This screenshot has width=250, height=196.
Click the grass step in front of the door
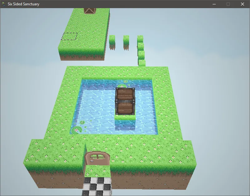pyautogui.click(x=97, y=171)
